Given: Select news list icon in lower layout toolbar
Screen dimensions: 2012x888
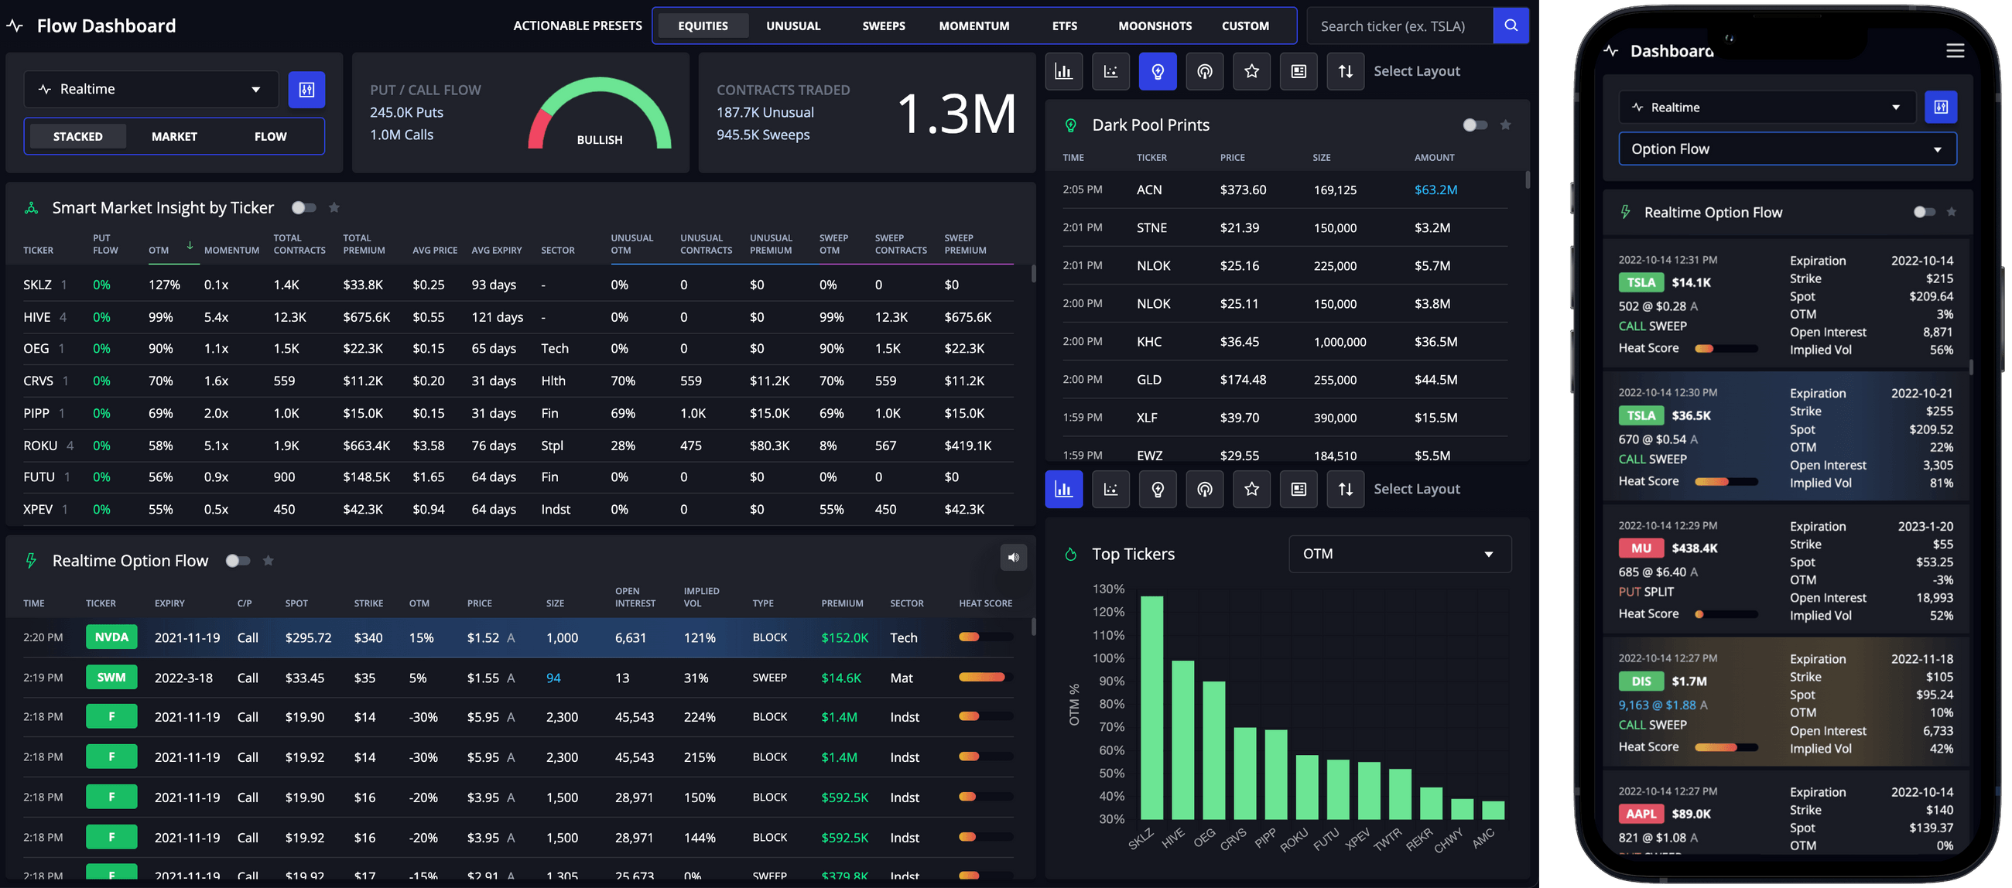Looking at the screenshot, I should tap(1298, 489).
